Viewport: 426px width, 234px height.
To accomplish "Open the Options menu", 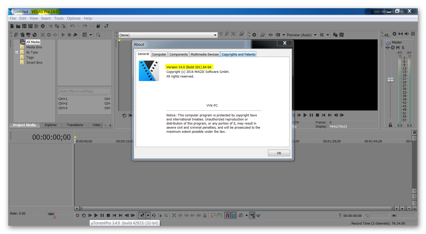I will click(x=74, y=18).
